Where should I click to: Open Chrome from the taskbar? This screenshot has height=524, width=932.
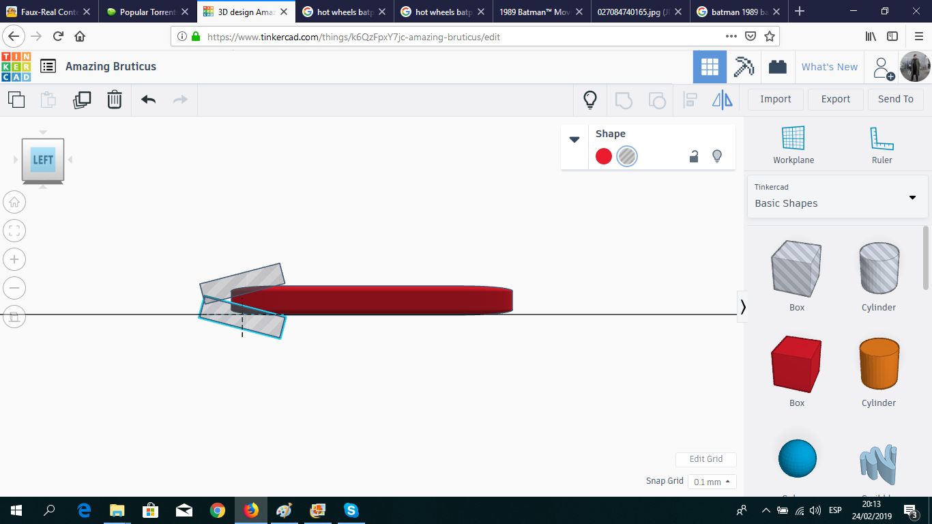tap(218, 510)
